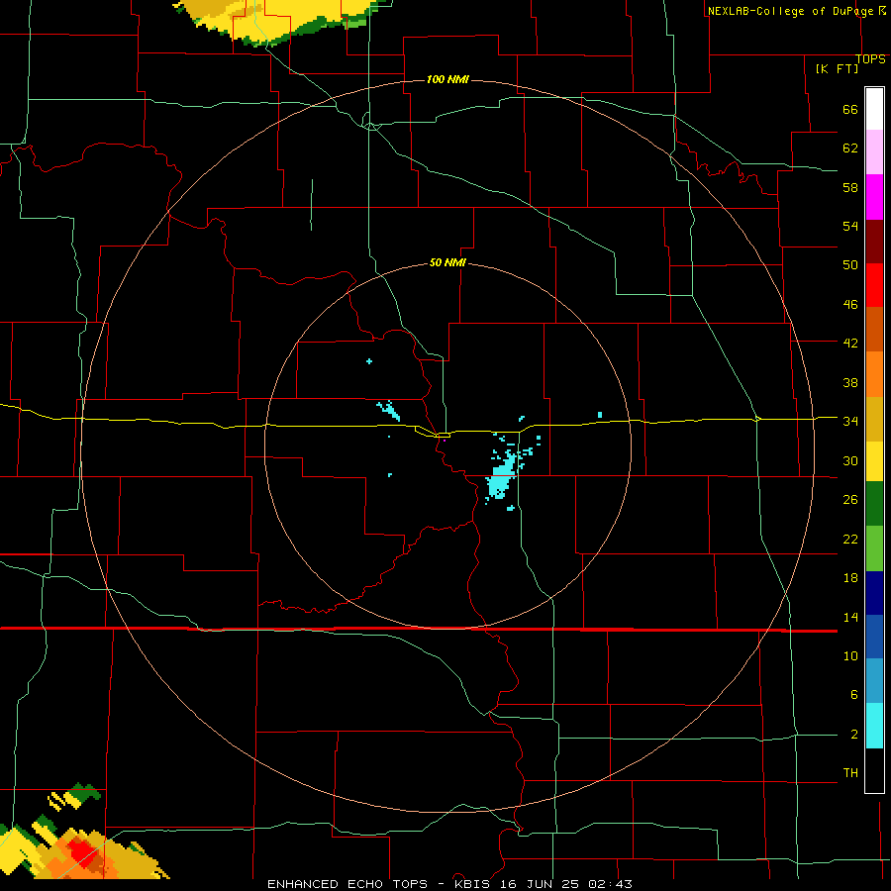Click the orange 42 kft legend swatch
This screenshot has height=891, width=891.
(874, 374)
